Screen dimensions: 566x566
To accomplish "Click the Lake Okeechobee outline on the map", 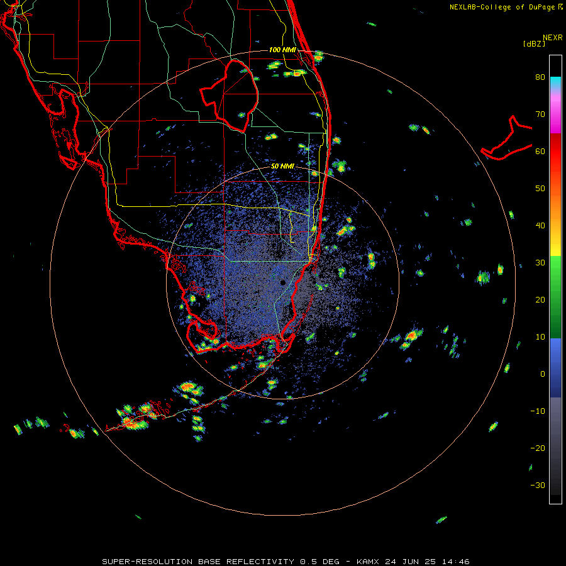I will pyautogui.click(x=230, y=96).
